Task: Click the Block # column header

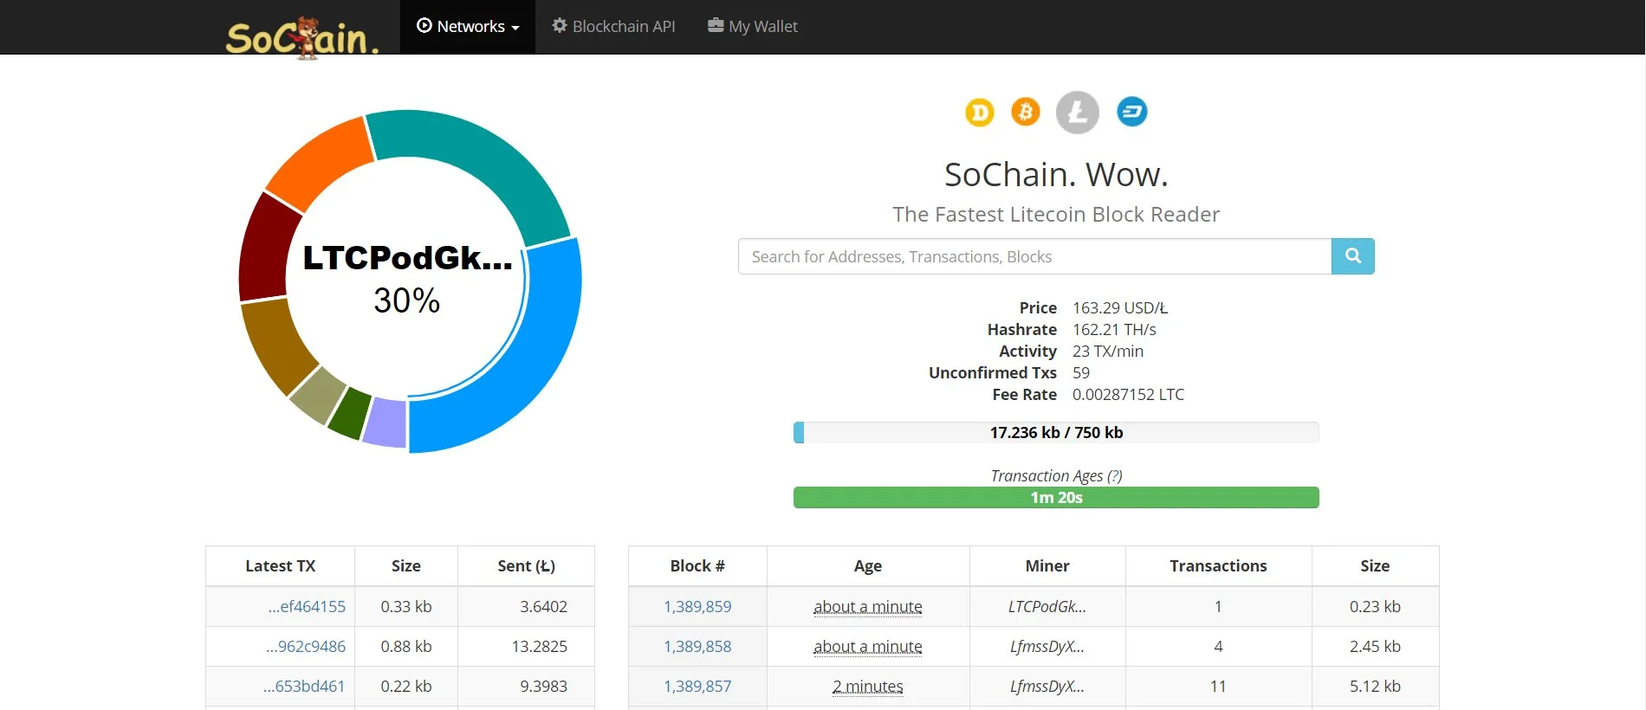Action: [697, 566]
